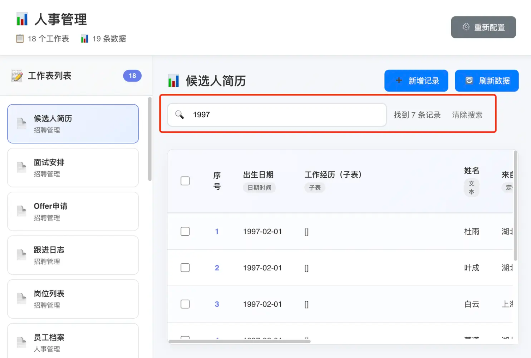Image resolution: width=531 pixels, height=358 pixels.
Task: Click the chart logo next to 人事管理
Action: coord(22,19)
